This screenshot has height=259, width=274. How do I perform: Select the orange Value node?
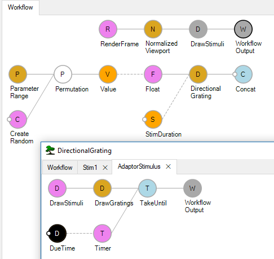(108, 74)
